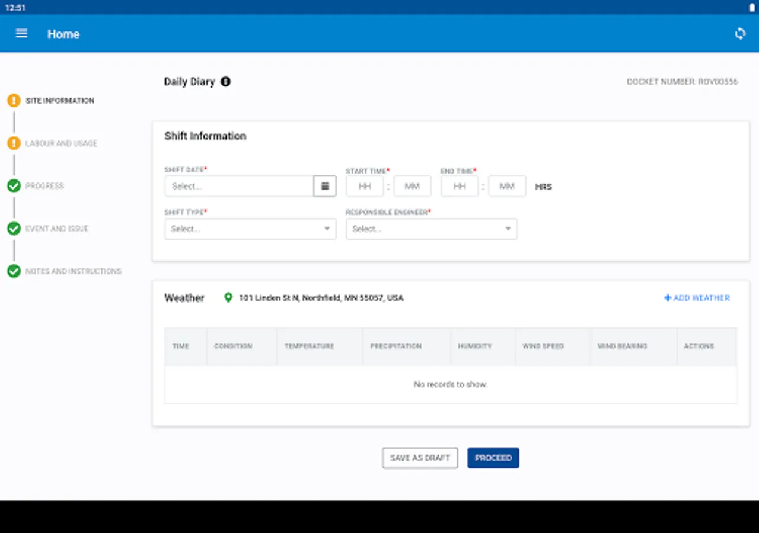The width and height of the screenshot is (759, 533).
Task: Click the Proceed button
Action: 493,458
